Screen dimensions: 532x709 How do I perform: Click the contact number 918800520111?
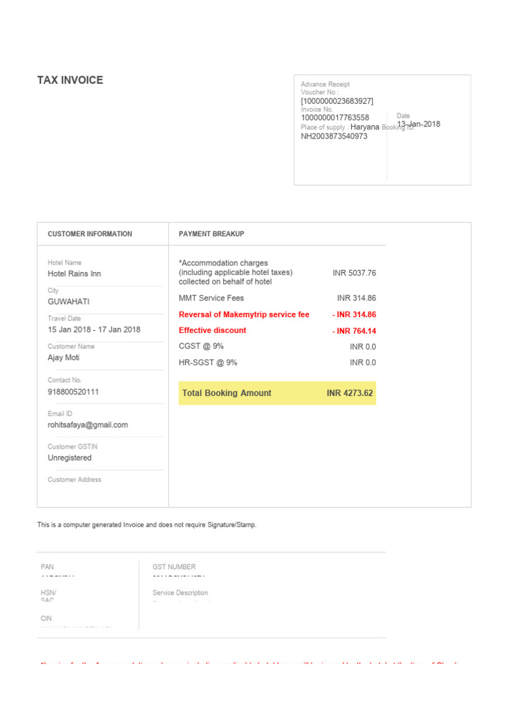coord(73,392)
